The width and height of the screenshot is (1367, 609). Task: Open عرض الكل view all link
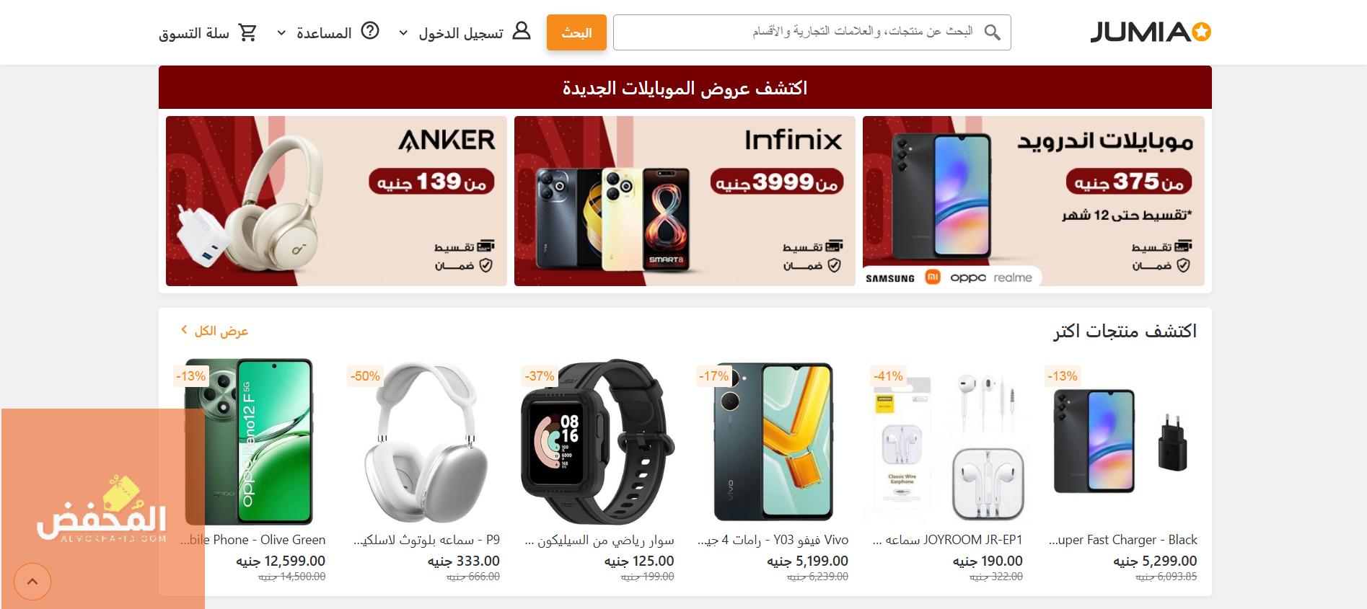tap(221, 331)
